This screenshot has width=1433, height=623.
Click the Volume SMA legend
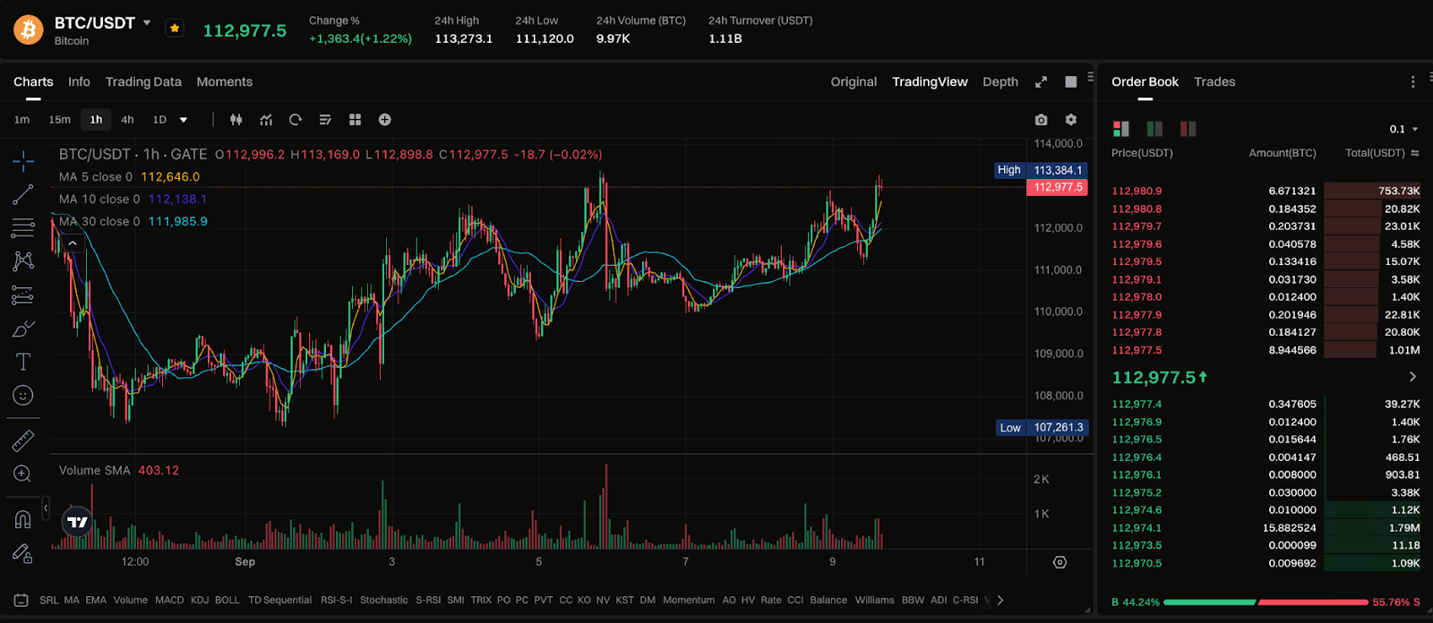coord(119,470)
